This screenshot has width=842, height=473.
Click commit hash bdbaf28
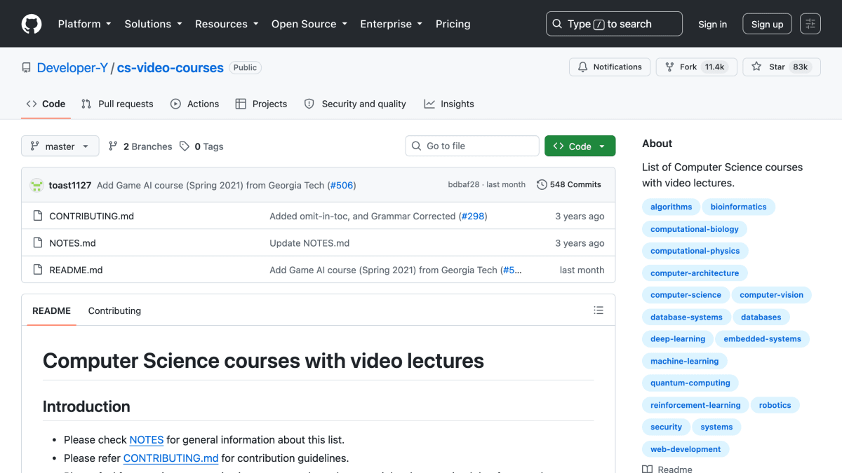click(464, 184)
